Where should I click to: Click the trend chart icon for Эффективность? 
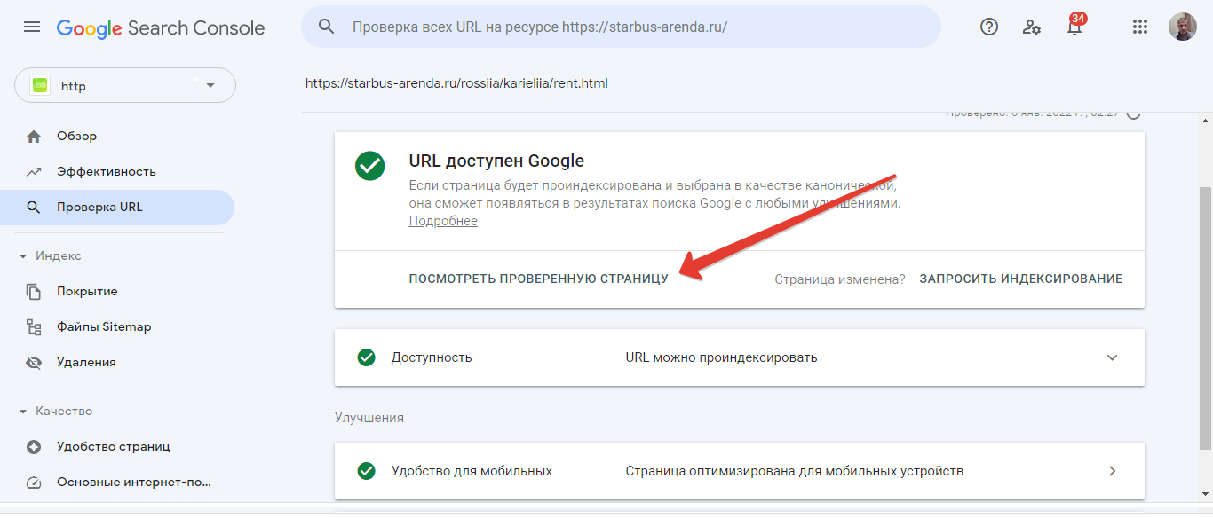[x=34, y=172]
